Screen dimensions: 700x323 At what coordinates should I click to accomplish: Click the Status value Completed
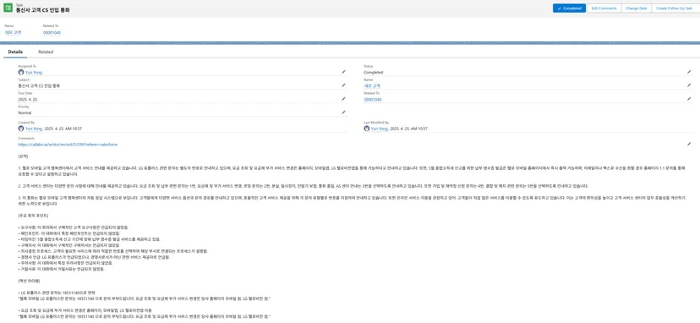(x=373, y=72)
